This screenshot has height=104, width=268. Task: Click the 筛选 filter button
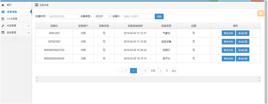(159, 17)
